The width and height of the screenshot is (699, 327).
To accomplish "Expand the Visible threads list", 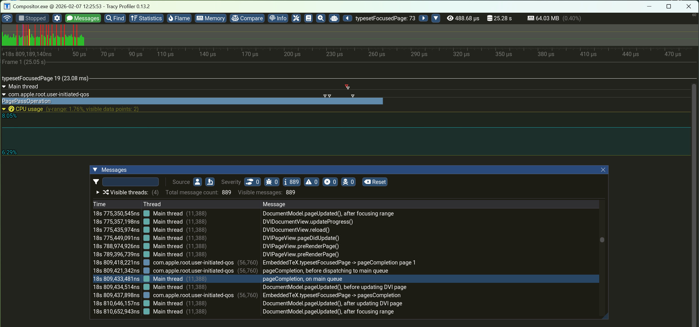I will [98, 192].
